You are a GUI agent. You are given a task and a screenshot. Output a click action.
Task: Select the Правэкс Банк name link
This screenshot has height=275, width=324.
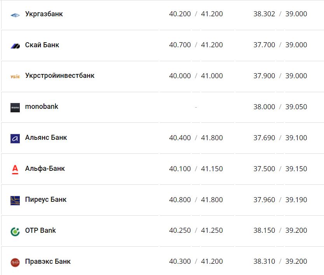(x=48, y=261)
